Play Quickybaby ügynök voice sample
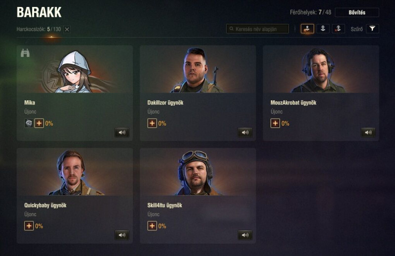 122,235
